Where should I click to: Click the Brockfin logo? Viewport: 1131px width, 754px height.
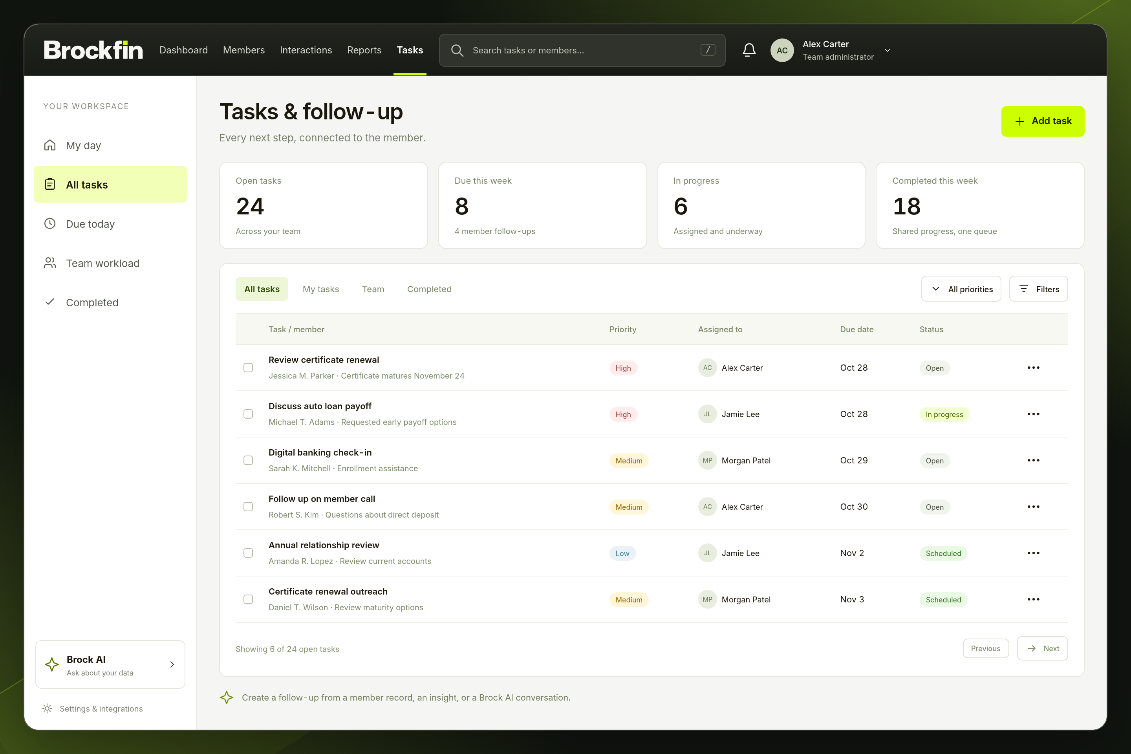click(x=93, y=50)
